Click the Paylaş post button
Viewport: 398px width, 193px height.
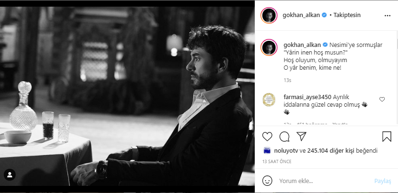pyautogui.click(x=382, y=181)
